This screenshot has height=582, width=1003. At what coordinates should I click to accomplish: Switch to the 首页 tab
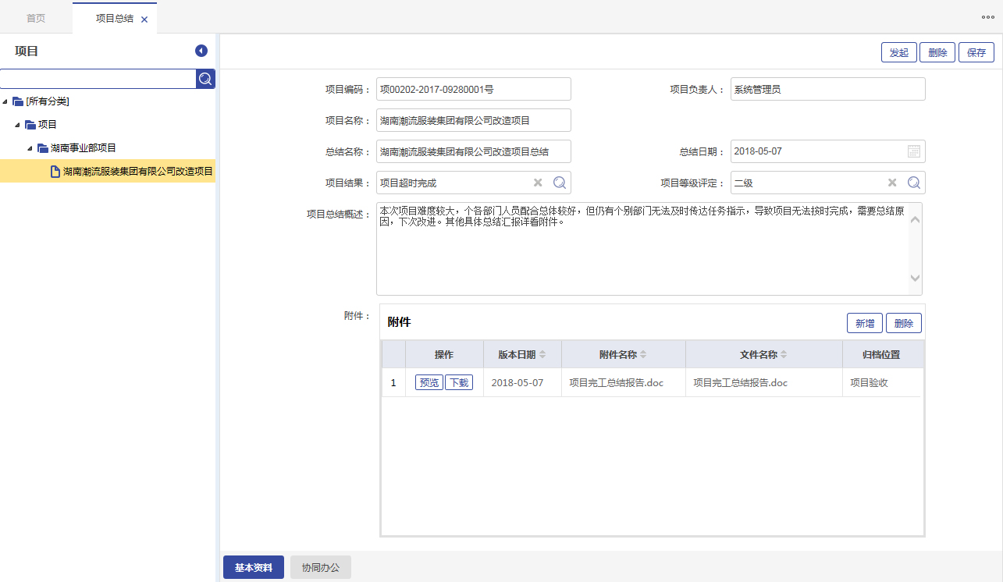pos(36,18)
